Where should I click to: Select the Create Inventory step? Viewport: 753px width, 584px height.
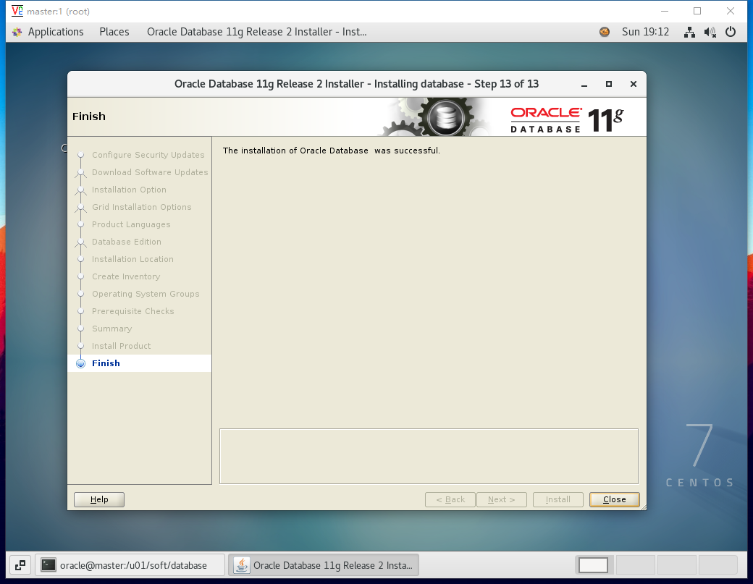pos(126,276)
